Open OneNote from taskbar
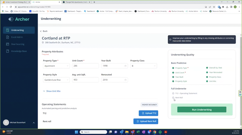 point(143,132)
